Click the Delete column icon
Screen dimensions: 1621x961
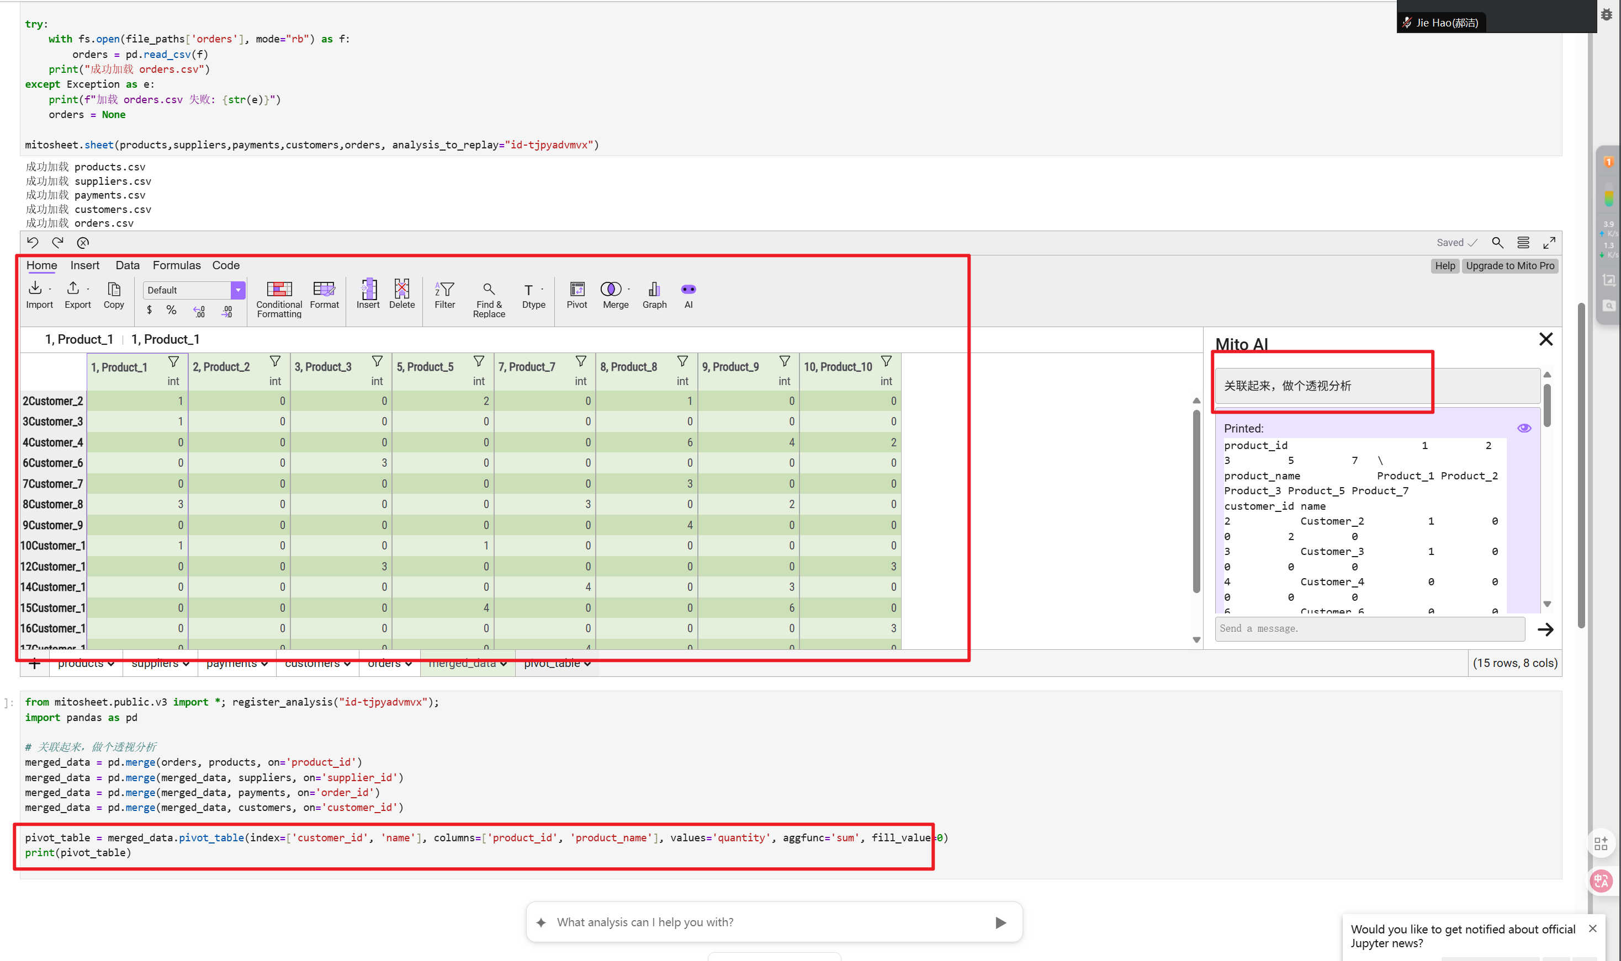tap(402, 289)
